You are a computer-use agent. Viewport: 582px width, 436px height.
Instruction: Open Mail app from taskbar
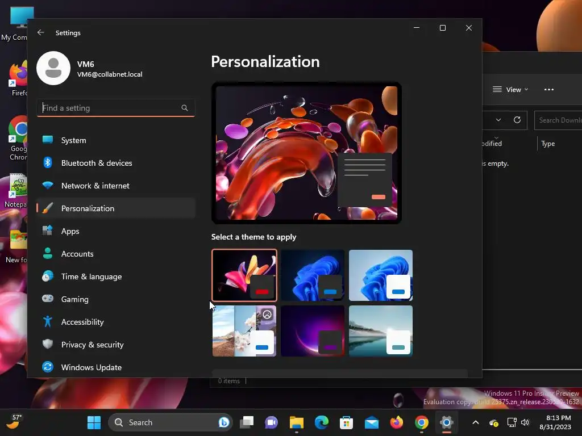(x=372, y=422)
